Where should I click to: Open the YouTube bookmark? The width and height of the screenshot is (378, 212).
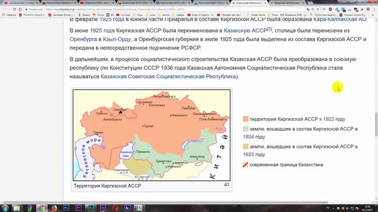pos(123,15)
